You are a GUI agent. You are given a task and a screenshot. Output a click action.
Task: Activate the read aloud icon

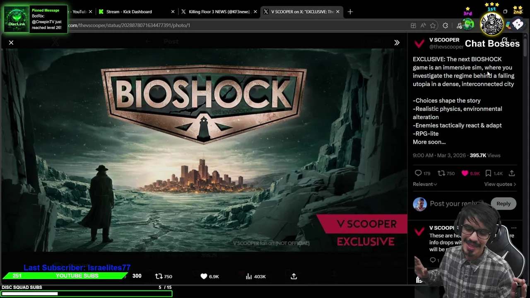click(x=423, y=25)
